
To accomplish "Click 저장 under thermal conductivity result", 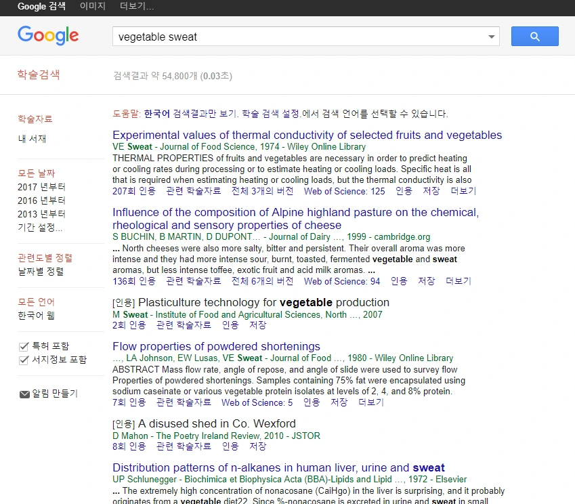I will pyautogui.click(x=431, y=191).
